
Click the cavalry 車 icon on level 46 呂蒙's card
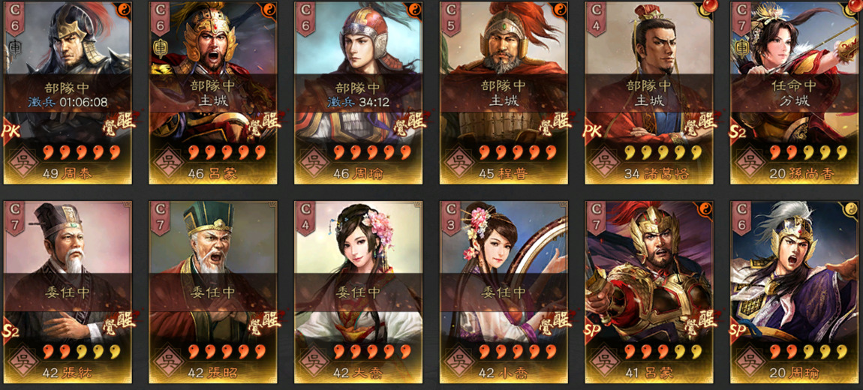(158, 46)
